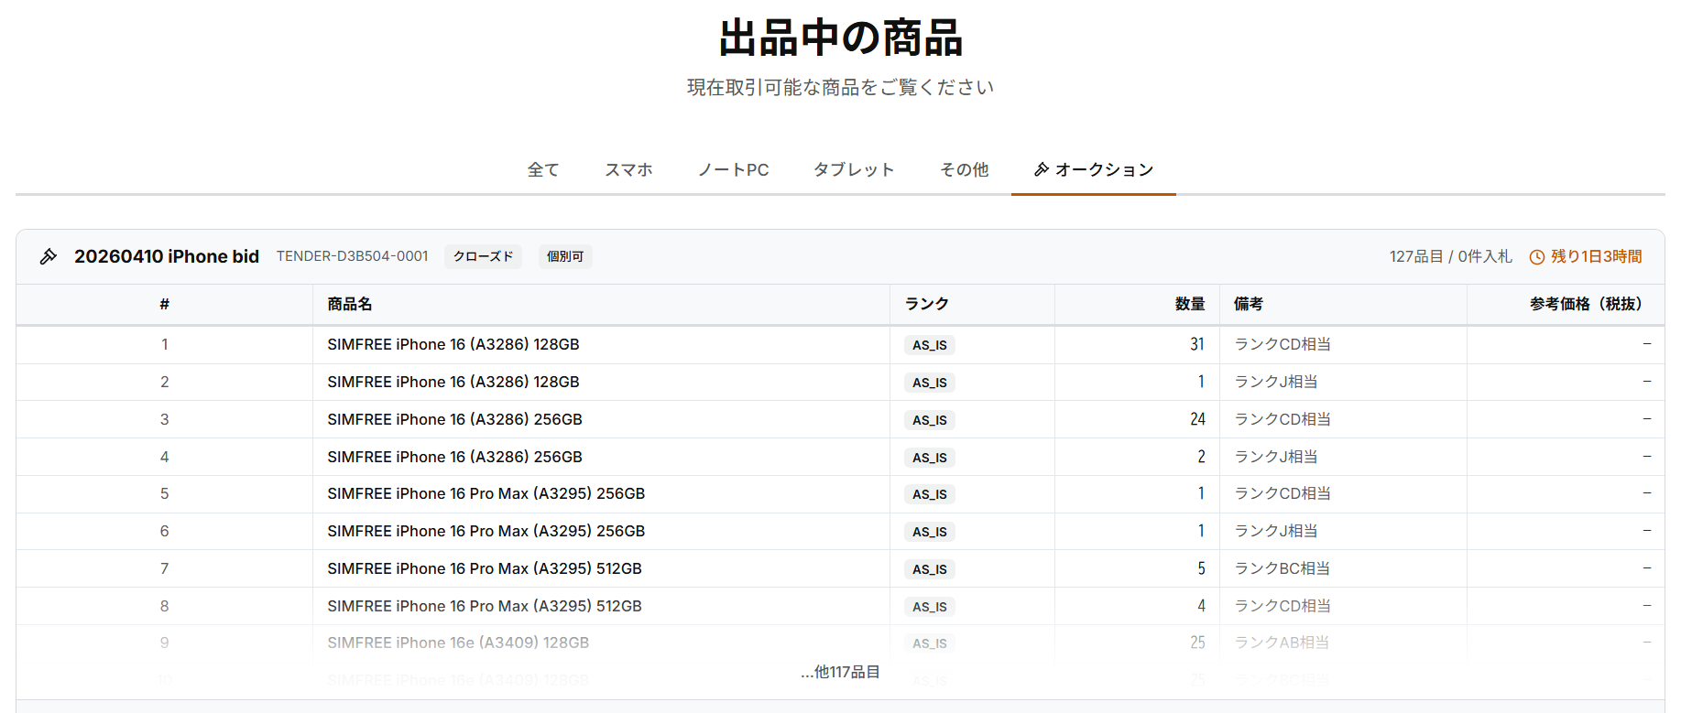This screenshot has width=1681, height=713.
Task: Expand the list via …他117品目
Action: point(840,672)
